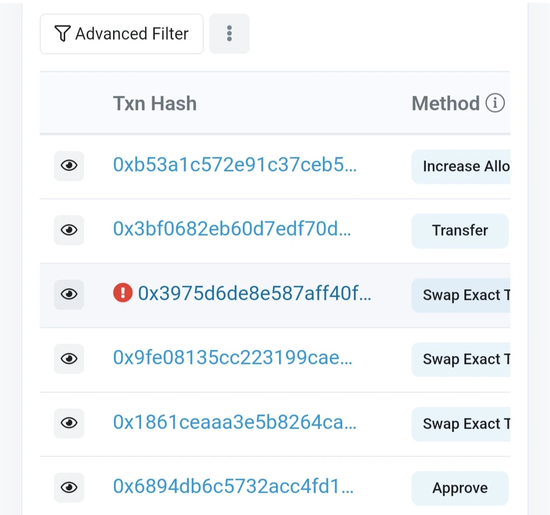Open transaction hash 0x6894db6c5732acc4fd1
Viewport: 550px width, 515px height.
[233, 487]
